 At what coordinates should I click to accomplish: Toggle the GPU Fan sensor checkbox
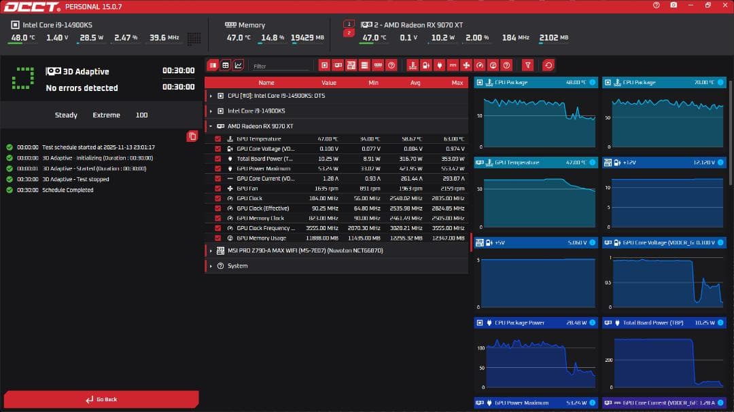(218, 189)
